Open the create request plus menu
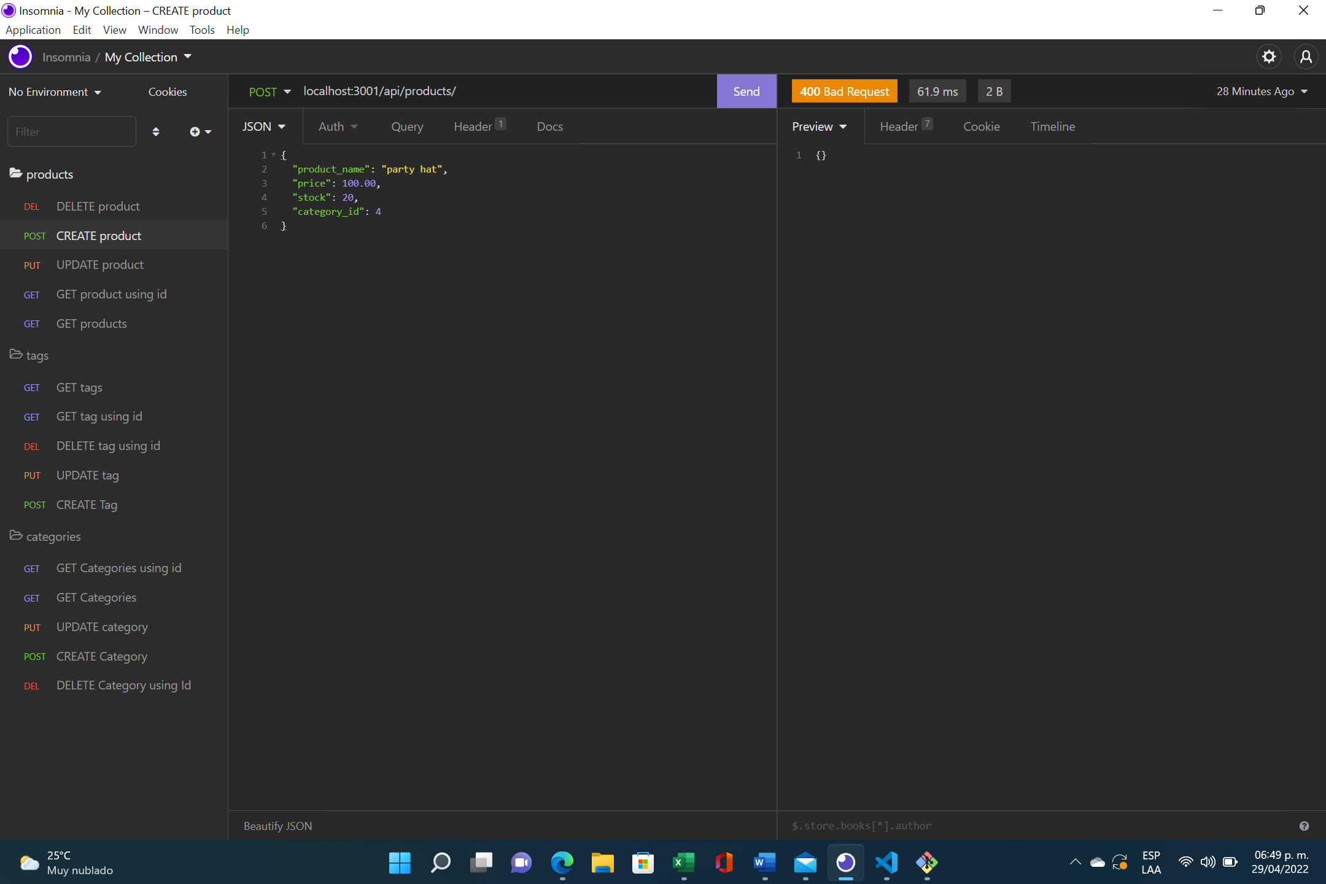Image resolution: width=1326 pixels, height=884 pixels. [x=200, y=131]
